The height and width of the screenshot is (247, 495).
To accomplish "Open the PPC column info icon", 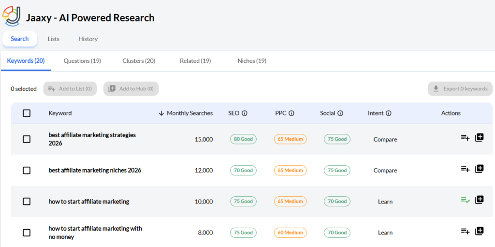I will pos(291,113).
